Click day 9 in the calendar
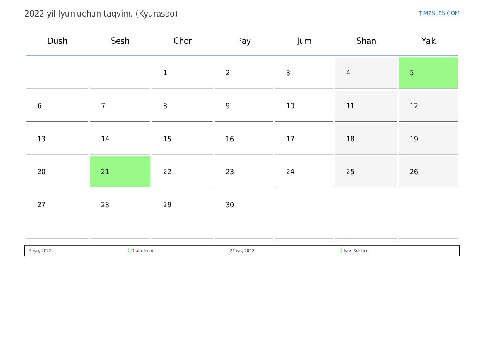Image resolution: width=484 pixels, height=342 pixels. pos(244,106)
